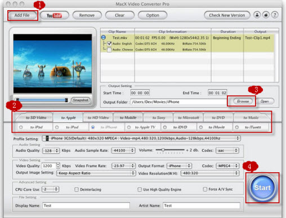Image resolution: width=286 pixels, height=218 pixels.
Task: Enable the Deinterlacing checkbox
Action: (x=77, y=189)
